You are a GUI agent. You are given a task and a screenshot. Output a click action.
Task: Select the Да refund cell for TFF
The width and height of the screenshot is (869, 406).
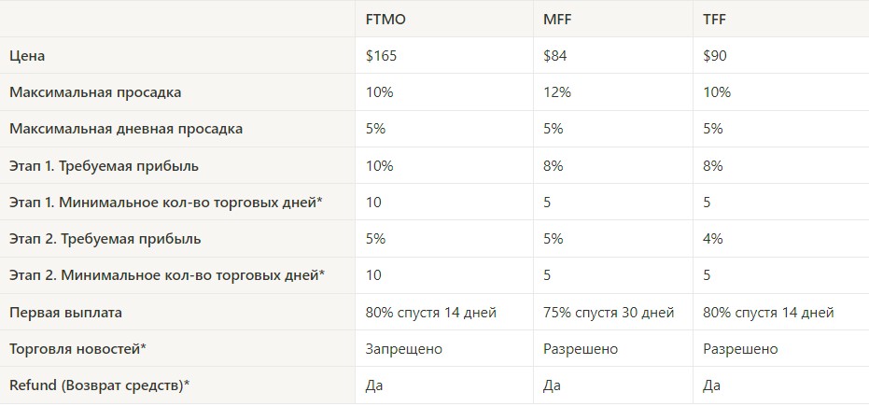711,385
